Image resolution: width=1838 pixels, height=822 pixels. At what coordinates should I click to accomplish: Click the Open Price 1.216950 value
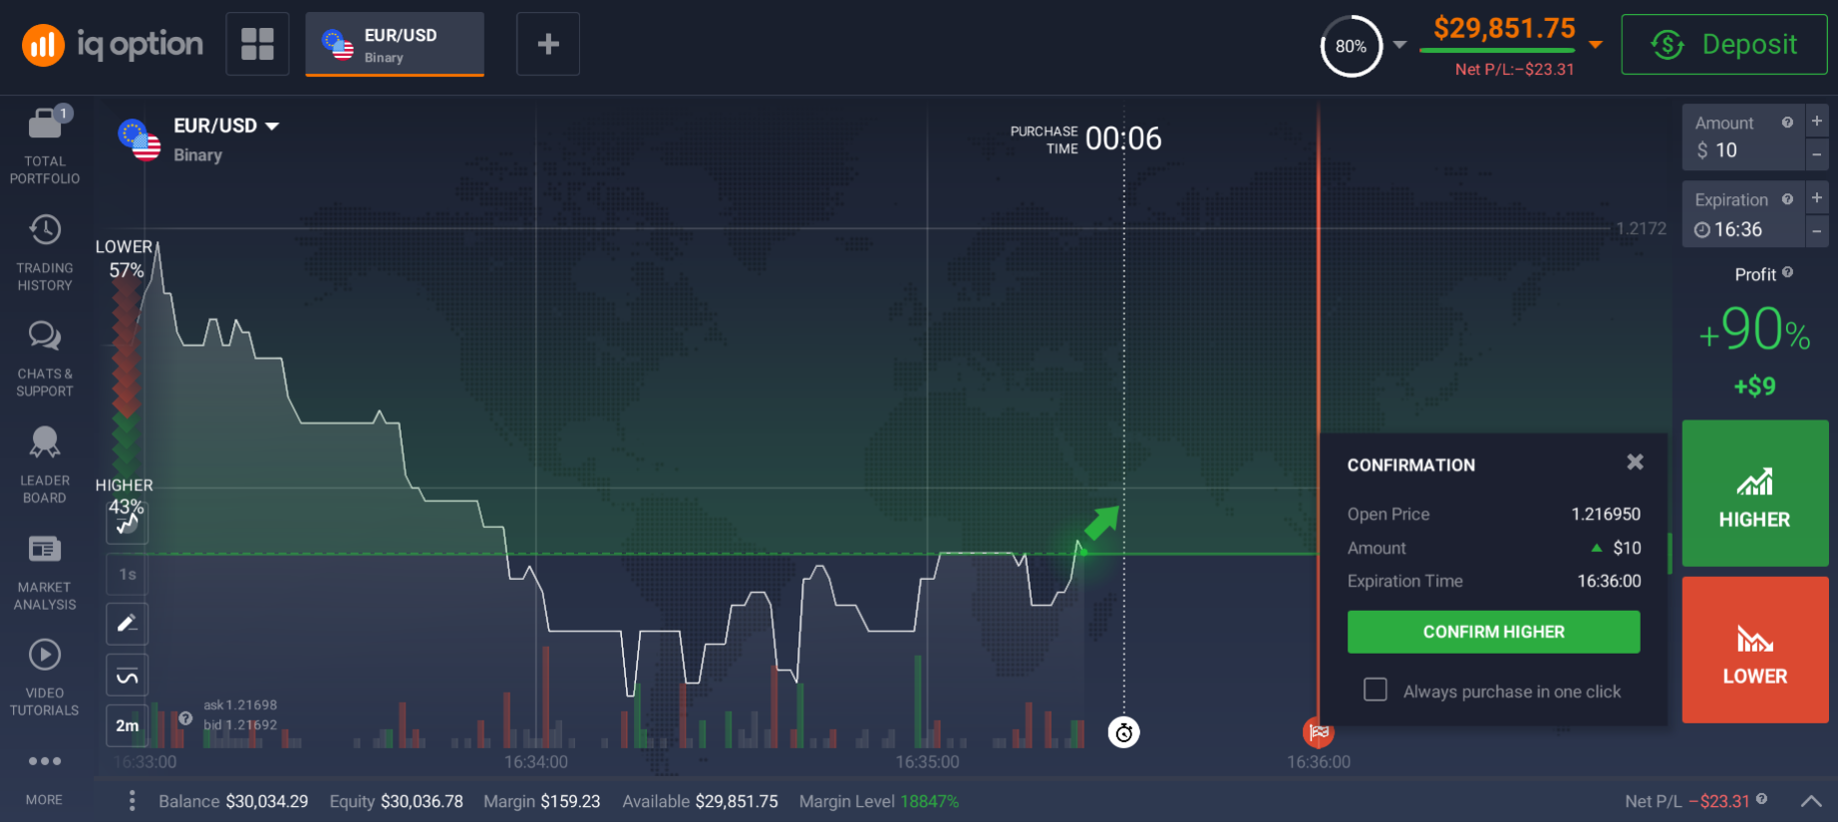pos(1606,514)
